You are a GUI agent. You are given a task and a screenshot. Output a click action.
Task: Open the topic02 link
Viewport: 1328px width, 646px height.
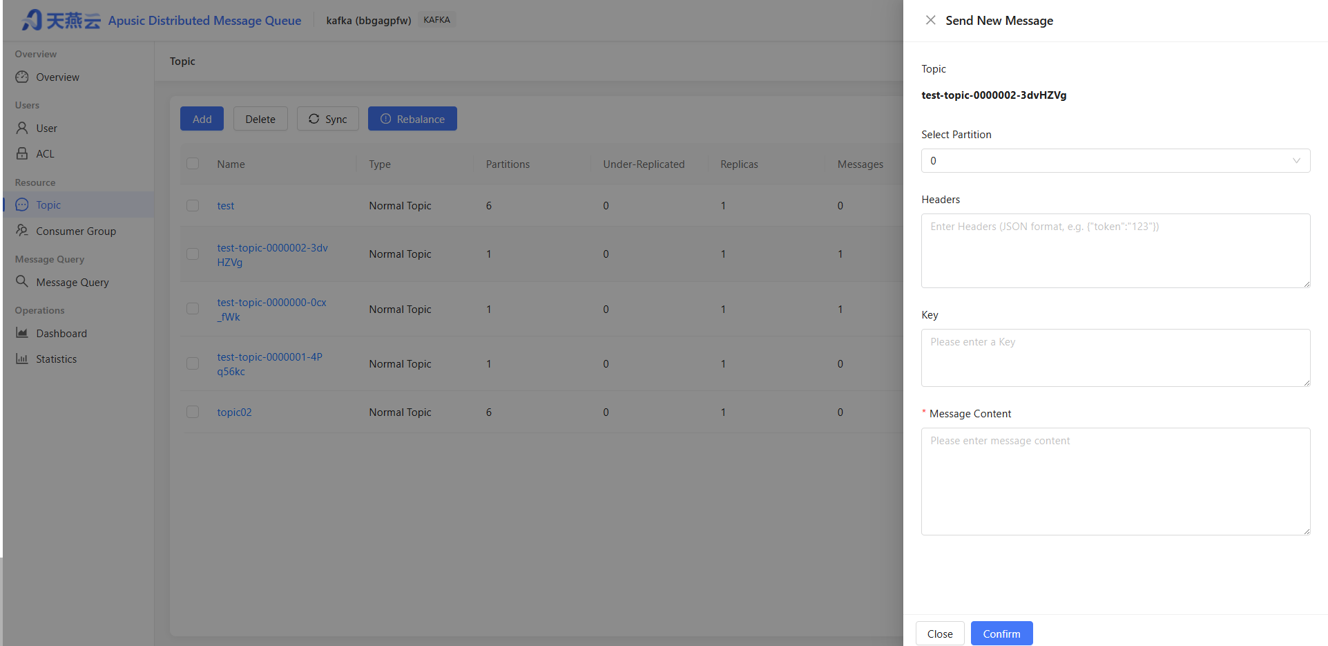point(234,412)
